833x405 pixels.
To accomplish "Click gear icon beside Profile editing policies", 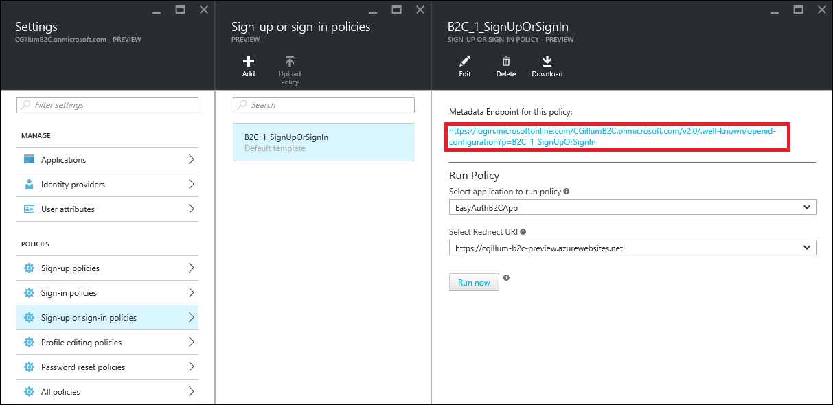I will click(x=29, y=343).
